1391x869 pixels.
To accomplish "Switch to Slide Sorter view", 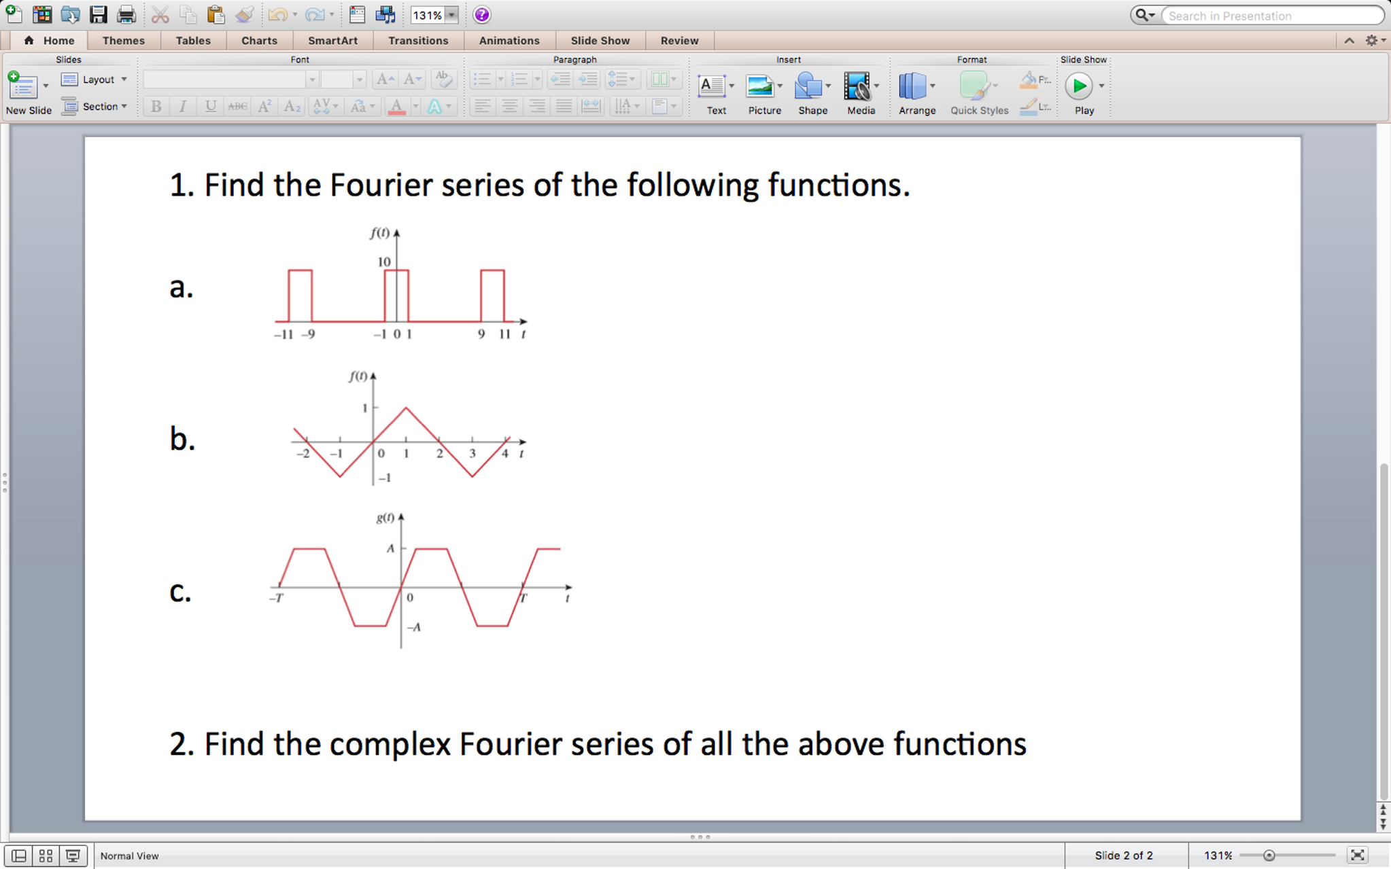I will tap(46, 856).
